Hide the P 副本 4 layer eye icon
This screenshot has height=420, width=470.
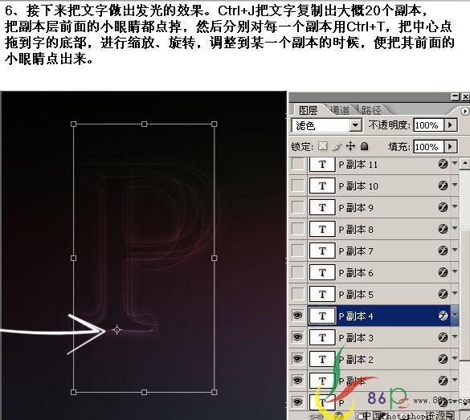coord(297,315)
